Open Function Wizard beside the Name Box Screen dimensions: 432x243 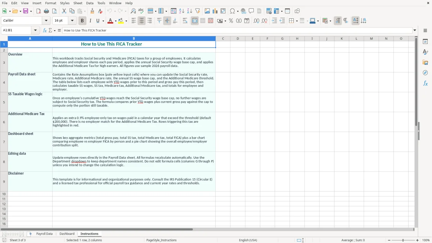tap(45, 30)
